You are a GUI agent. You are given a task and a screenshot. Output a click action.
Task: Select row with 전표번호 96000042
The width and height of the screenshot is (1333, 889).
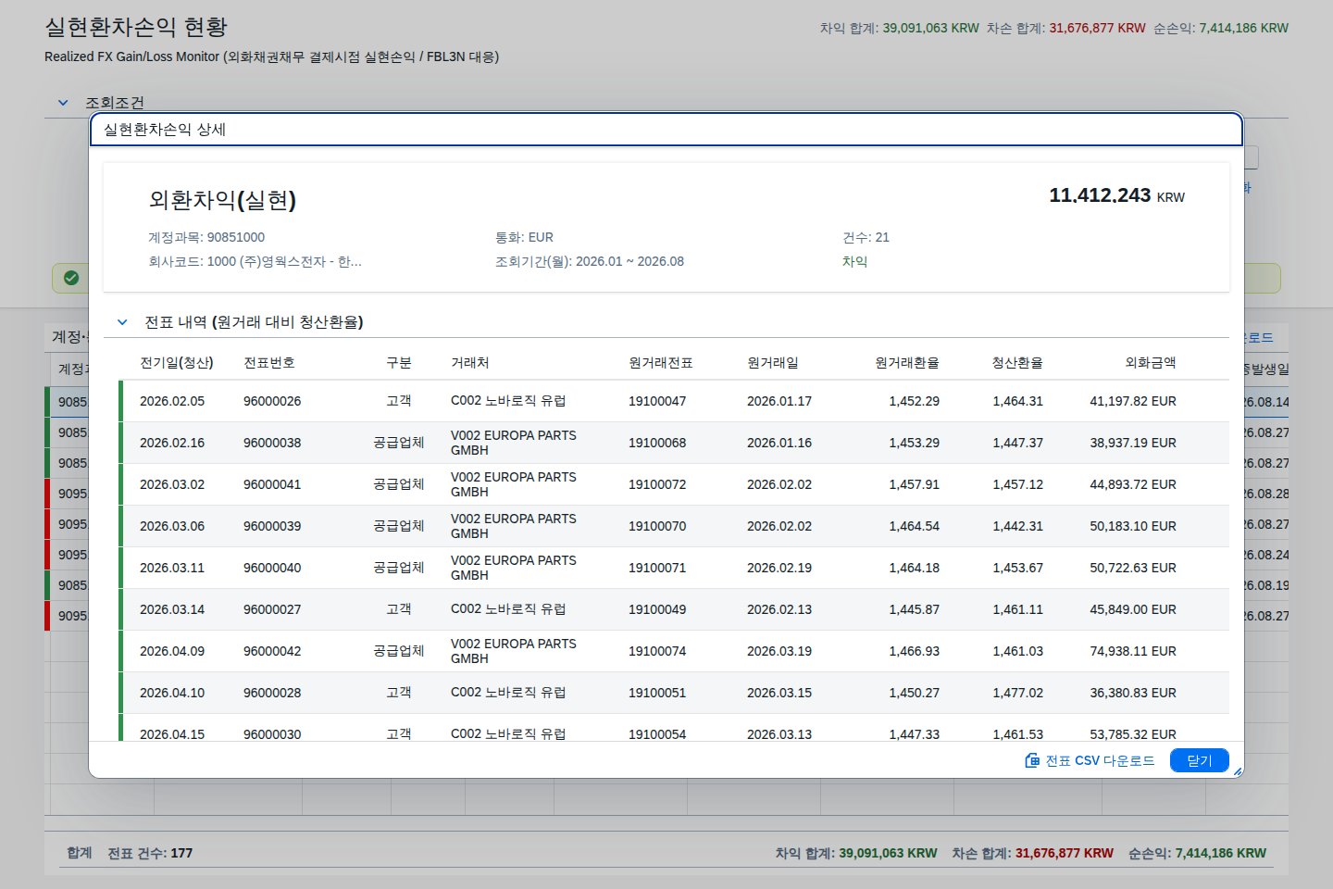pos(674,651)
